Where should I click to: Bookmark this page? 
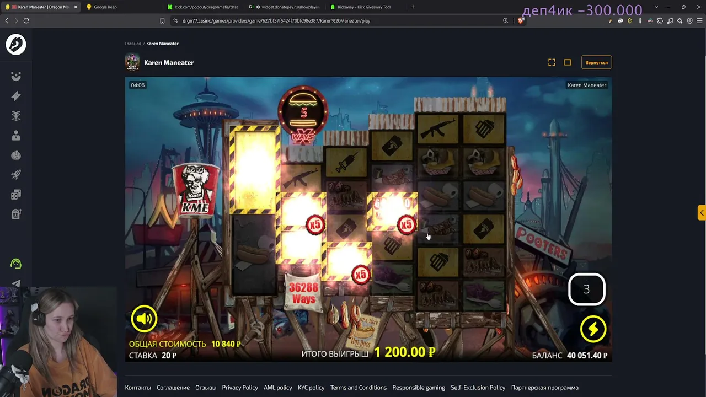162,21
